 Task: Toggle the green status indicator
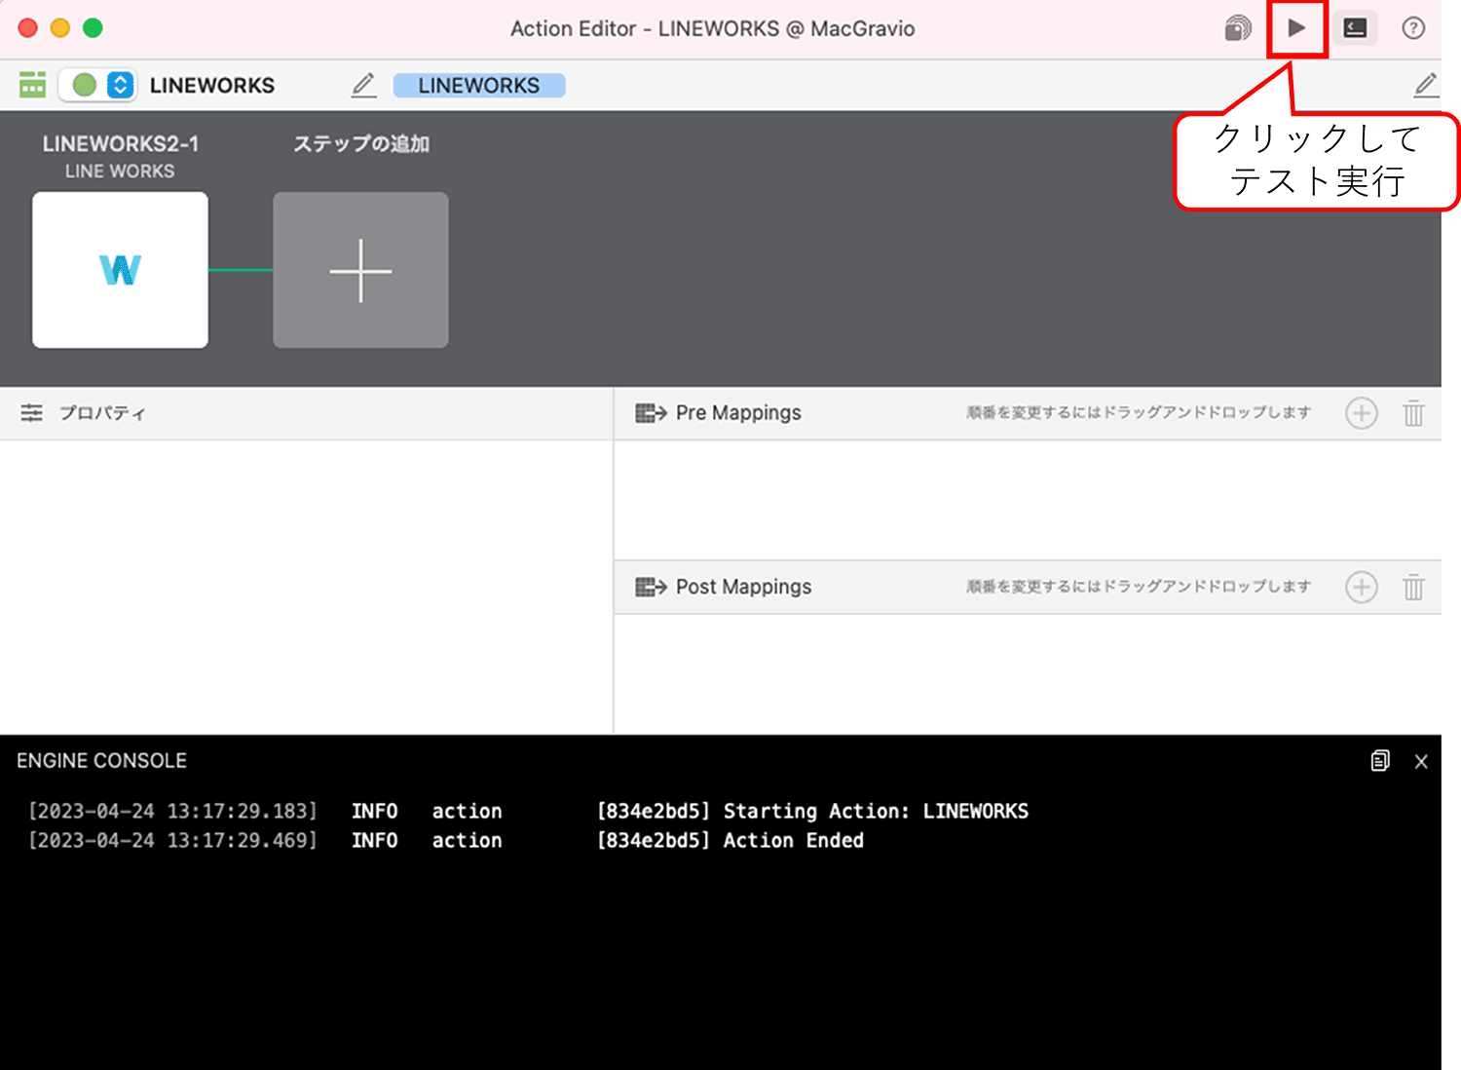pyautogui.click(x=85, y=85)
